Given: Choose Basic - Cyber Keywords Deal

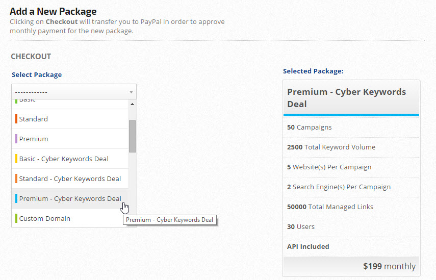Looking at the screenshot, I should [x=64, y=159].
